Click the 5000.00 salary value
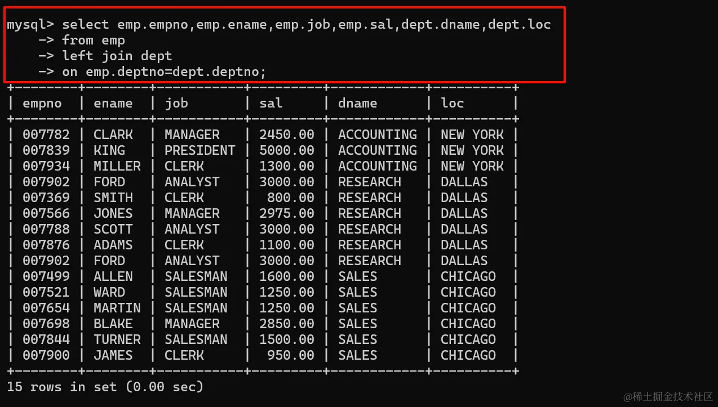 pyautogui.click(x=286, y=150)
